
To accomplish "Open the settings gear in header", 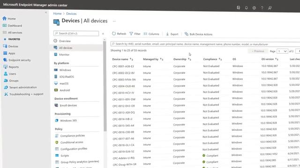I will tap(254, 8).
